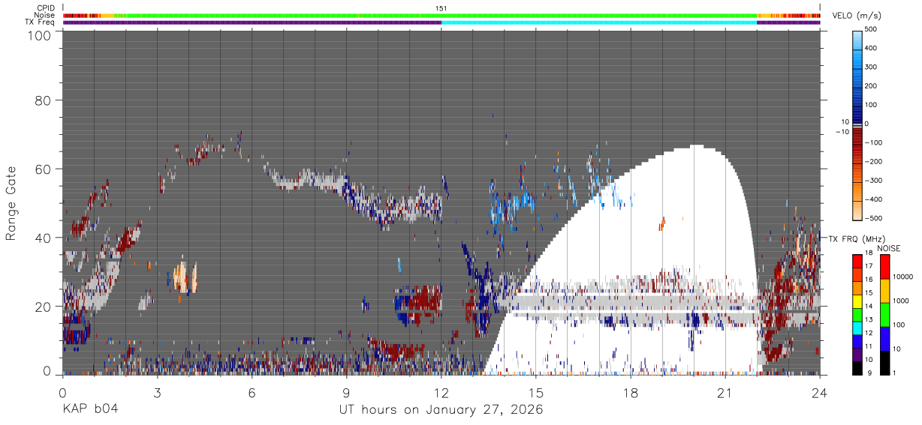Image resolution: width=922 pixels, height=425 pixels.
Task: Click the 'CPID' label
Action: [x=46, y=8]
